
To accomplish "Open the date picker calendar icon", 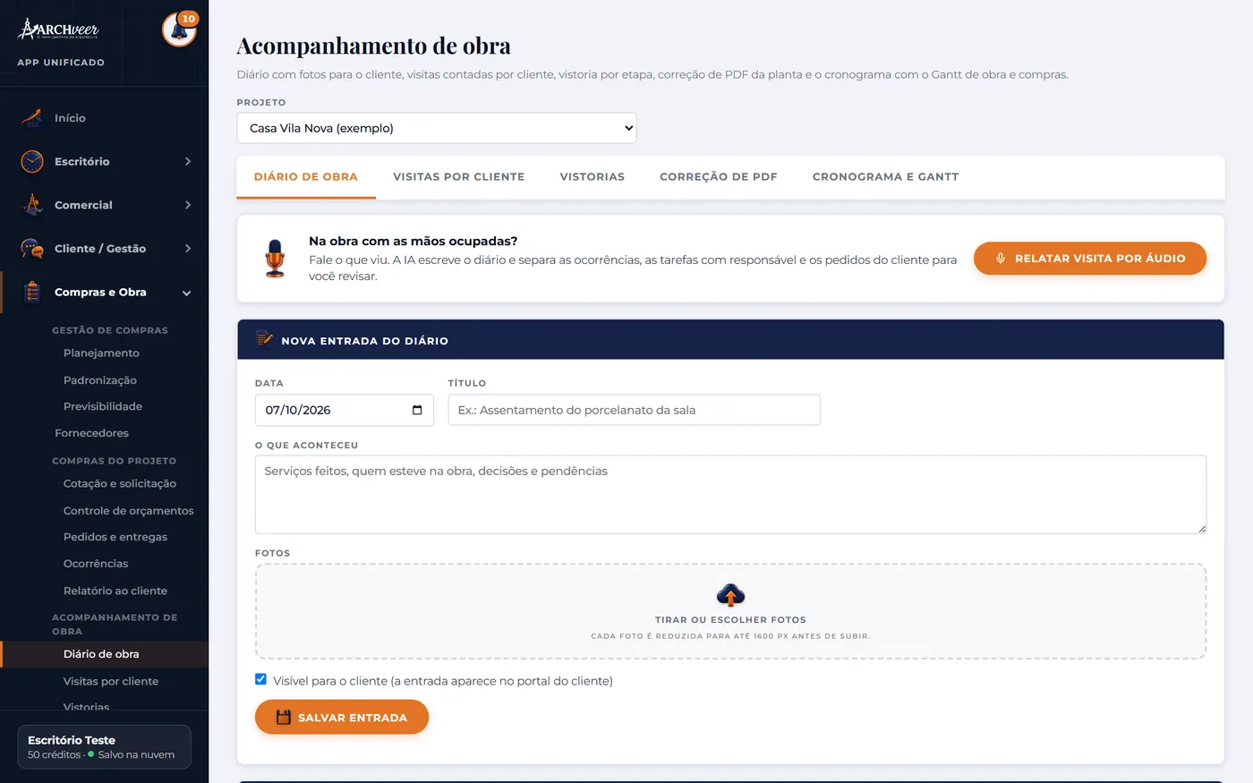I will tap(417, 410).
